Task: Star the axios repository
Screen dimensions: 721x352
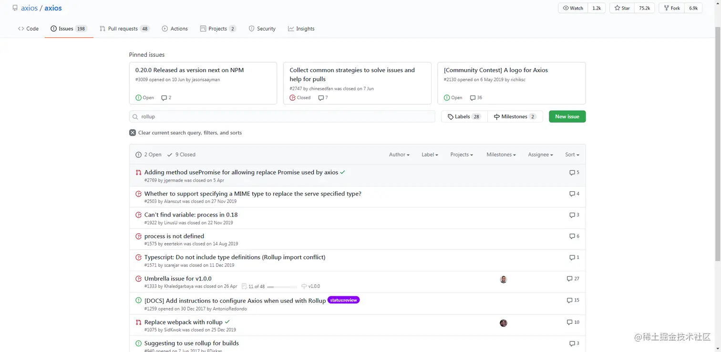Action: (x=622, y=8)
